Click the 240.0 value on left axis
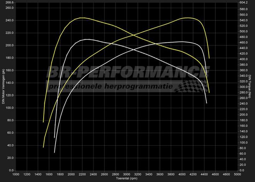 (9, 20)
